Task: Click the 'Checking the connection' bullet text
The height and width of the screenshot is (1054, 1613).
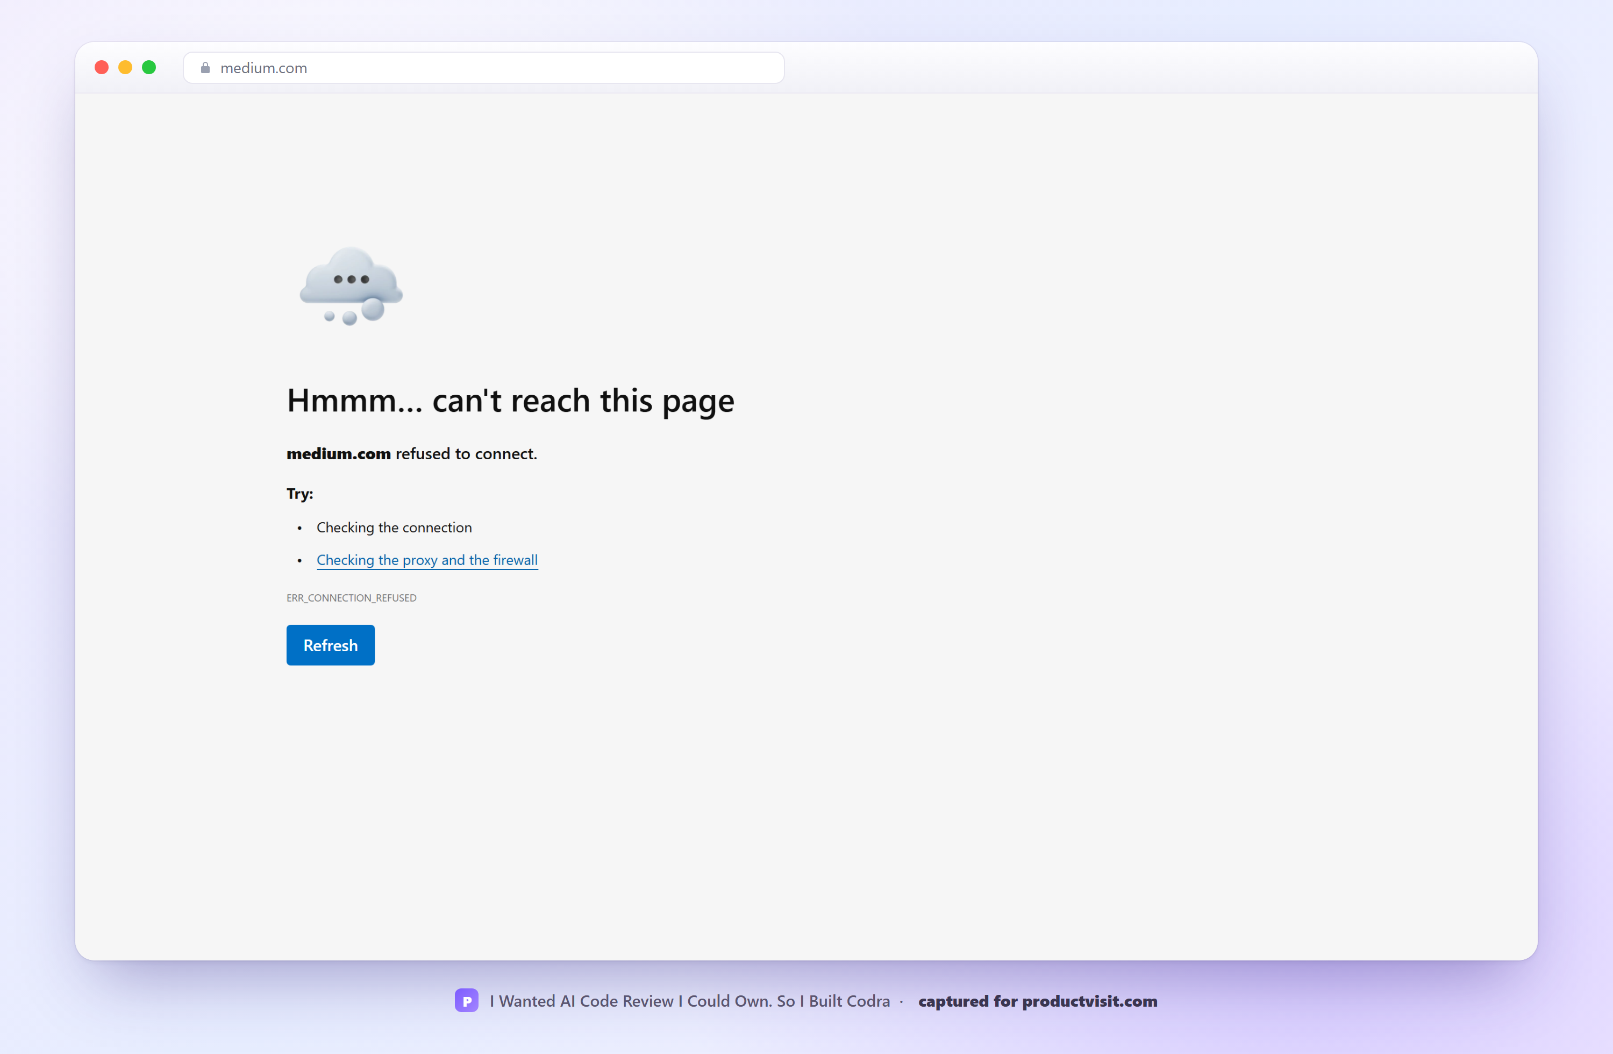Action: 394,528
